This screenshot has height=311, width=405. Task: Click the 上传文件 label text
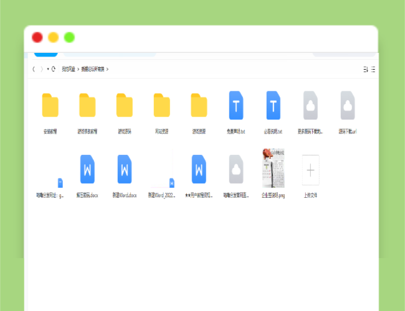(310, 195)
